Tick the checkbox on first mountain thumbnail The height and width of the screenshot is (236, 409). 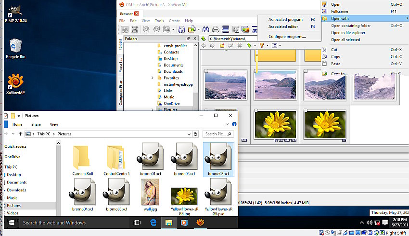click(205, 71)
